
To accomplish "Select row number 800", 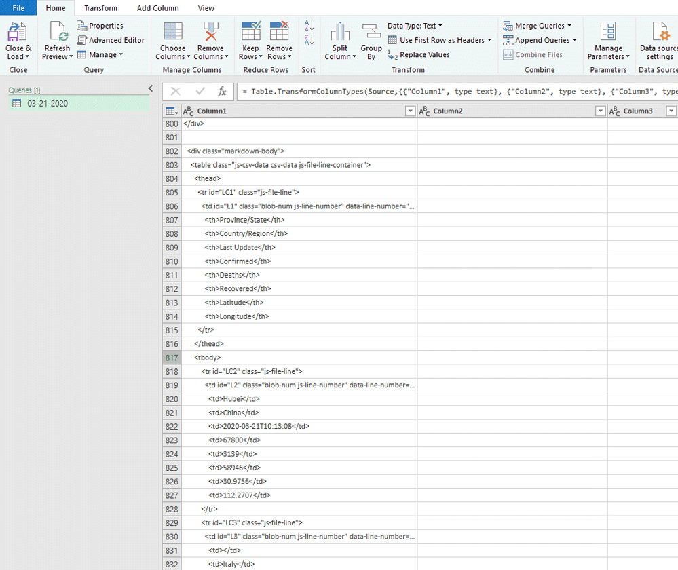I will 172,123.
